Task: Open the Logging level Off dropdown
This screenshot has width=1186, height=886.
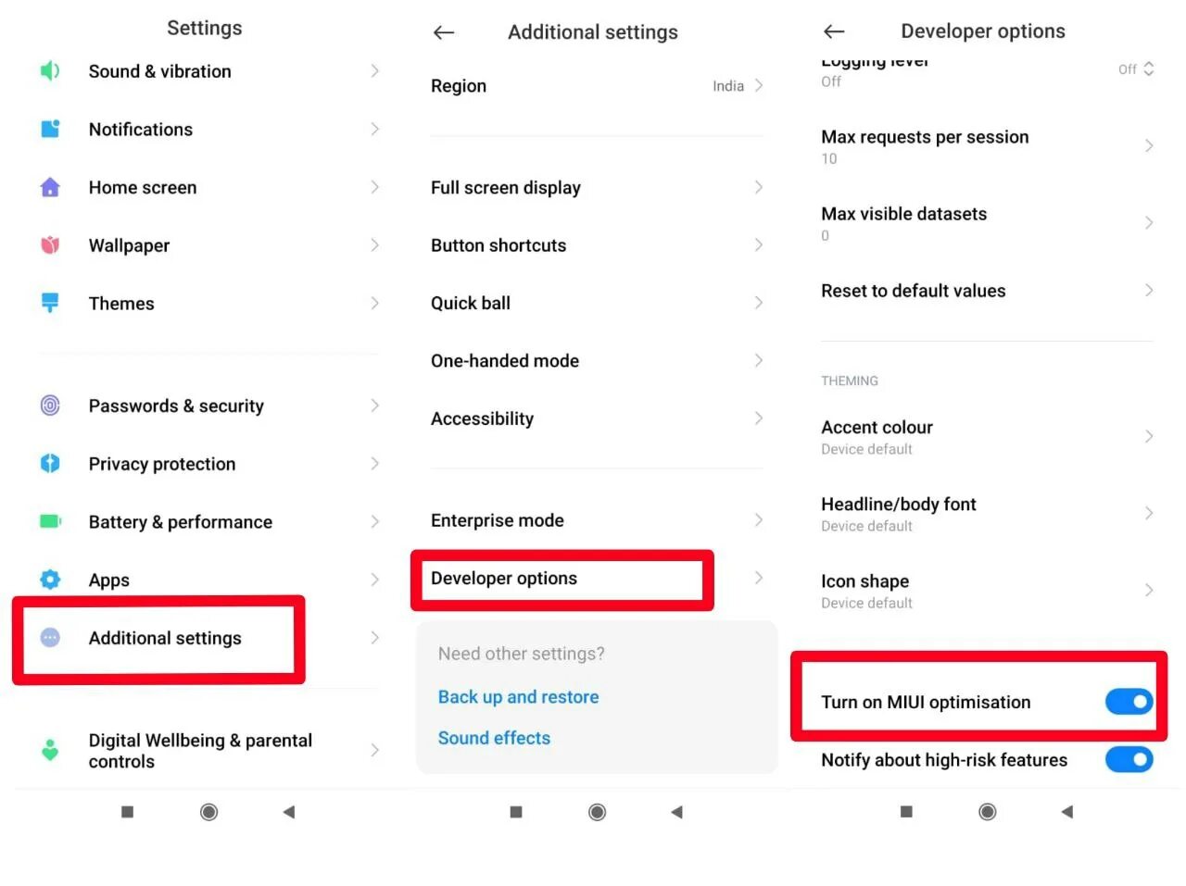Action: click(x=1136, y=69)
